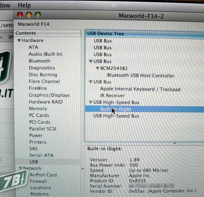Open the Help menu
The width and height of the screenshot is (204, 197).
(24, 5)
